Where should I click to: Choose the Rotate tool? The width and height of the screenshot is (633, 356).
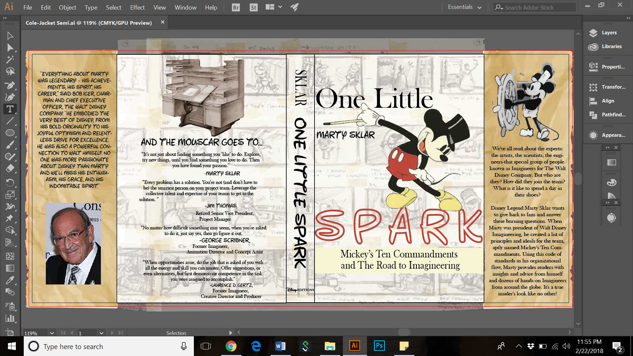10,182
